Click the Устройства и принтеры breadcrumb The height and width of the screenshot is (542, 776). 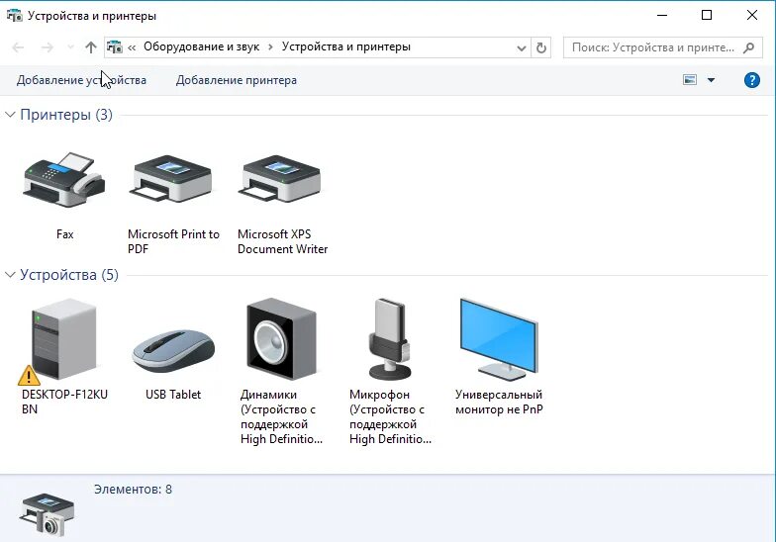tap(346, 47)
